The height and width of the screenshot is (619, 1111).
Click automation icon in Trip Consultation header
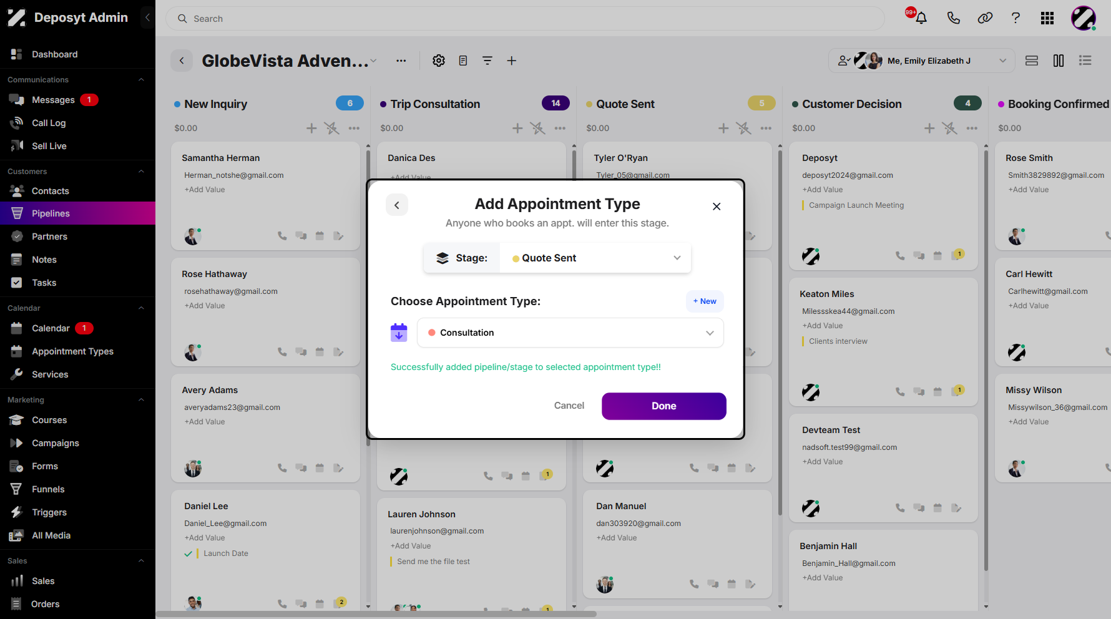click(537, 128)
